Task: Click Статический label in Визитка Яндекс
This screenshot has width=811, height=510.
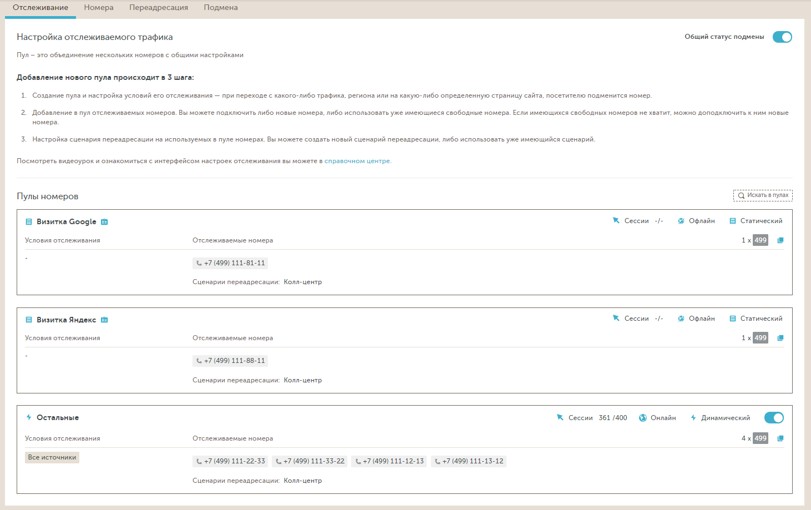Action: click(x=761, y=319)
